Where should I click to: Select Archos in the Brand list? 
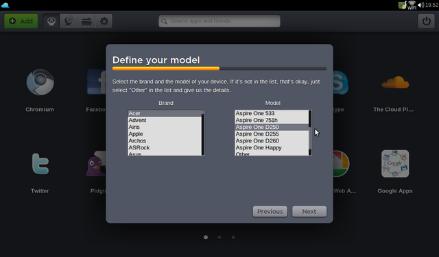tap(165, 140)
